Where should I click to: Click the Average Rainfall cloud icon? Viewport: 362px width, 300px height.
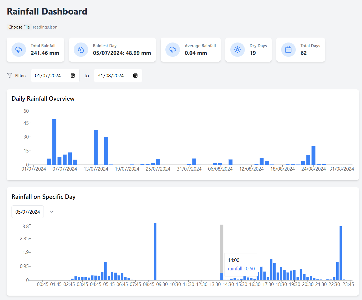pos(173,50)
